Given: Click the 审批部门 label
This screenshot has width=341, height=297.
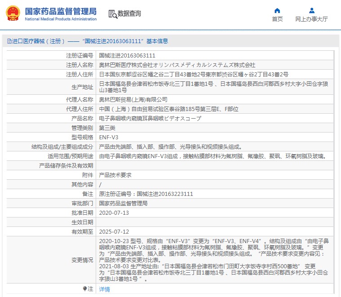Looking at the screenshot, I should tap(82, 203).
